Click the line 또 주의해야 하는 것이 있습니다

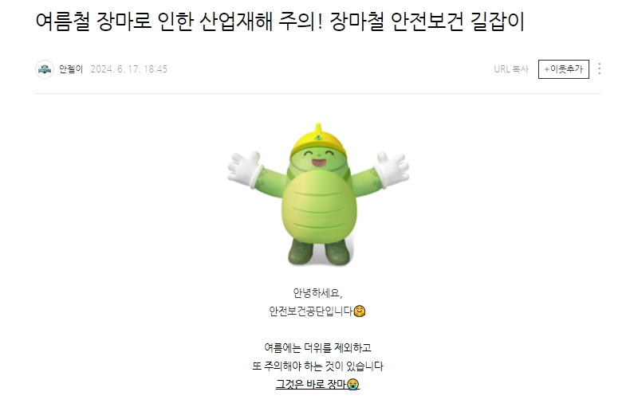click(x=318, y=366)
